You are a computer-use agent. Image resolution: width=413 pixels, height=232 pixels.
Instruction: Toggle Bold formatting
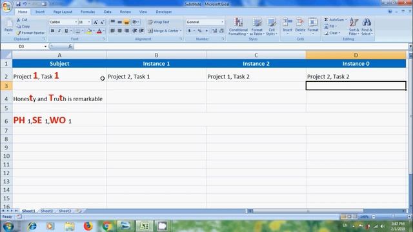point(52,31)
